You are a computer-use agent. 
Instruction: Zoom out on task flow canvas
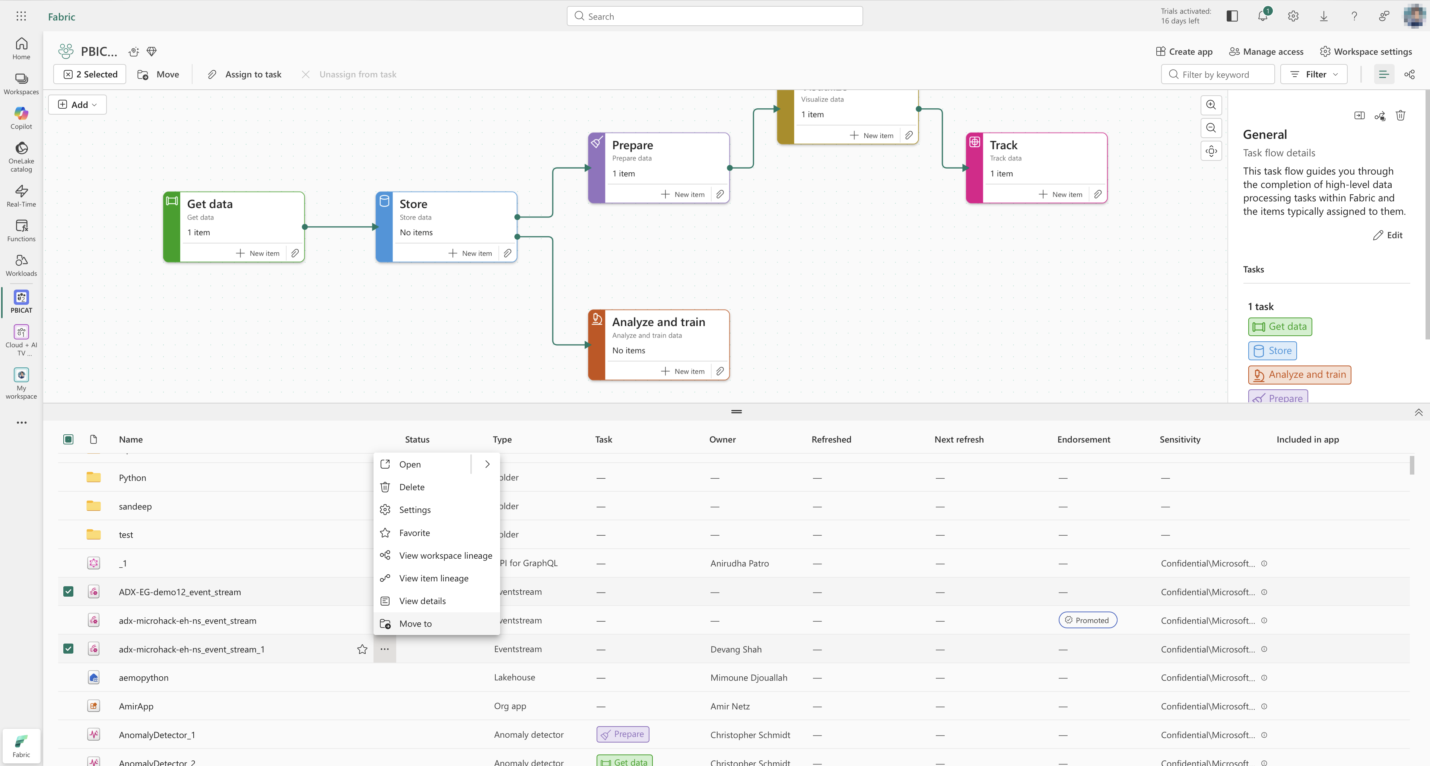point(1211,128)
